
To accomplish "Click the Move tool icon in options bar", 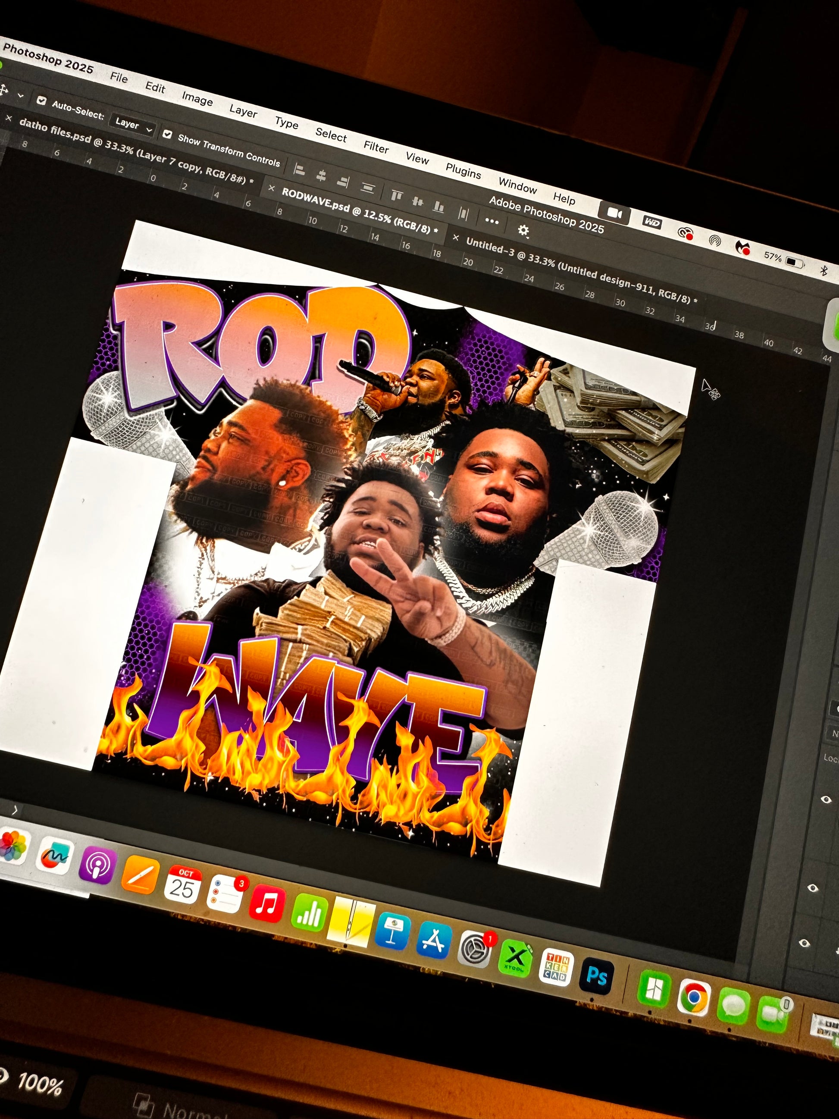I will 4,91.
